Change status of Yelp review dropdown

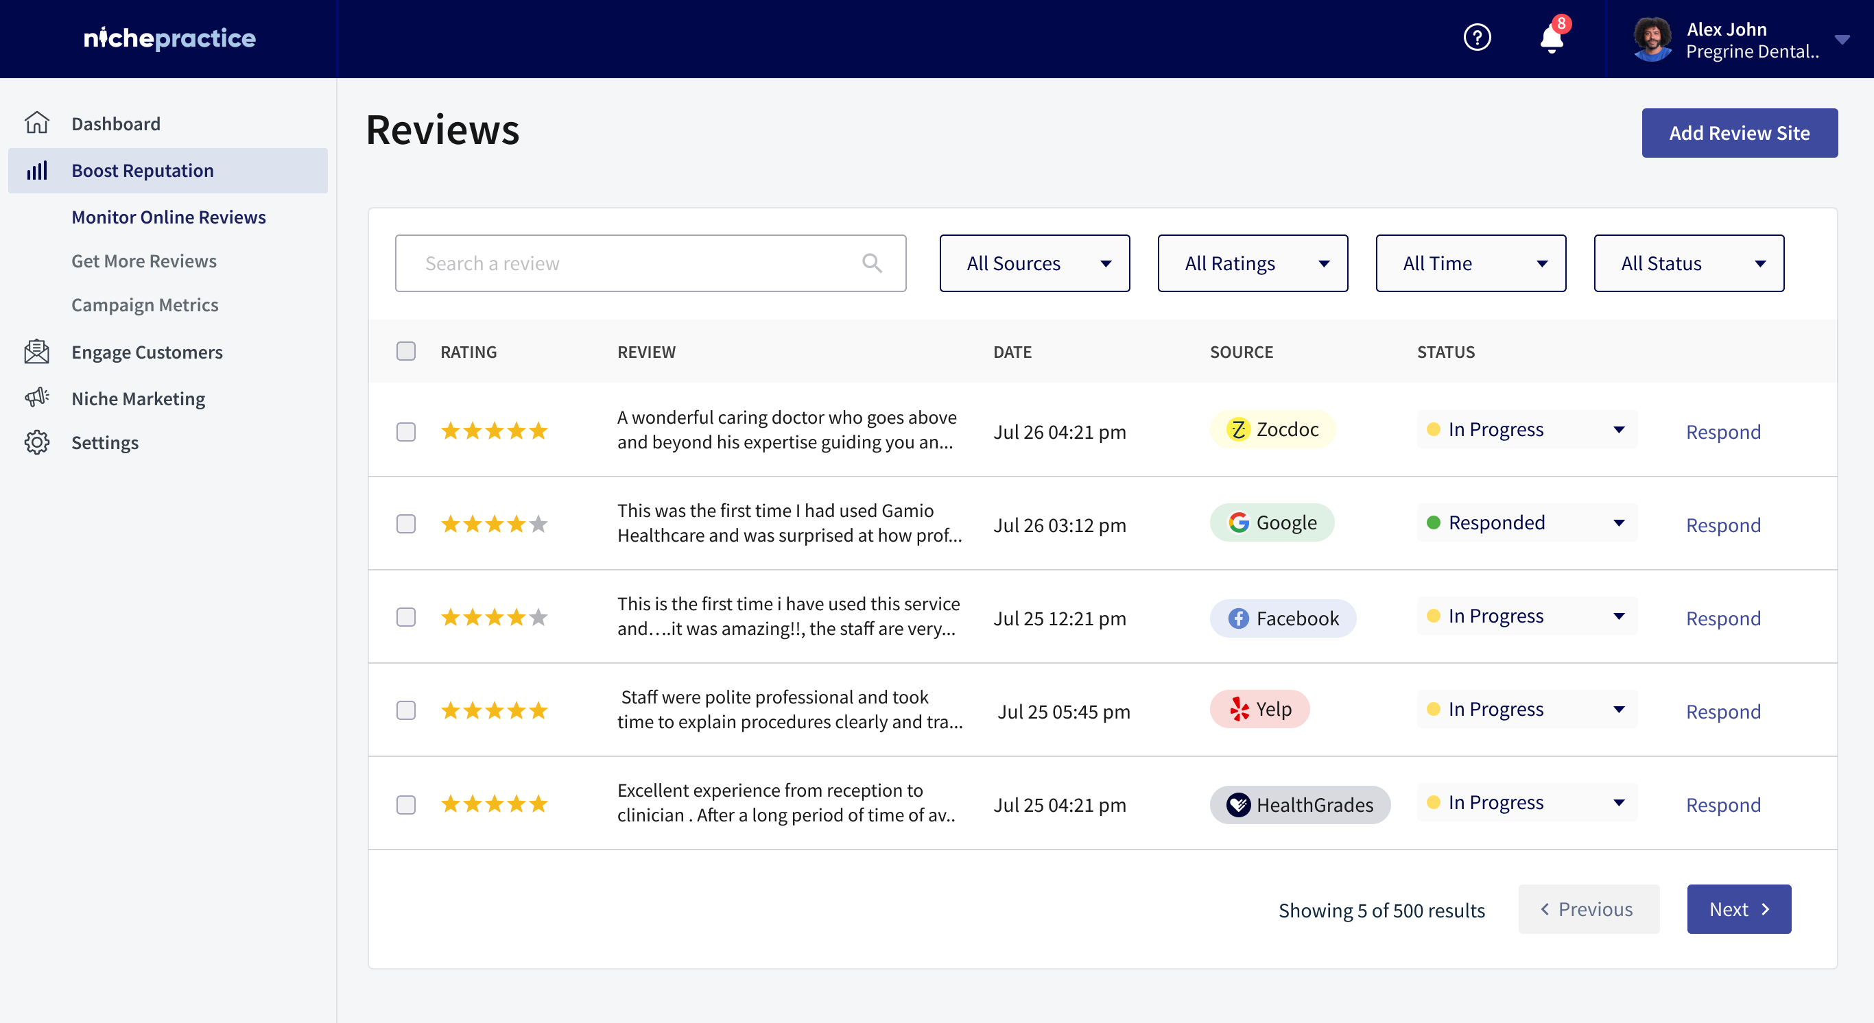pos(1527,709)
